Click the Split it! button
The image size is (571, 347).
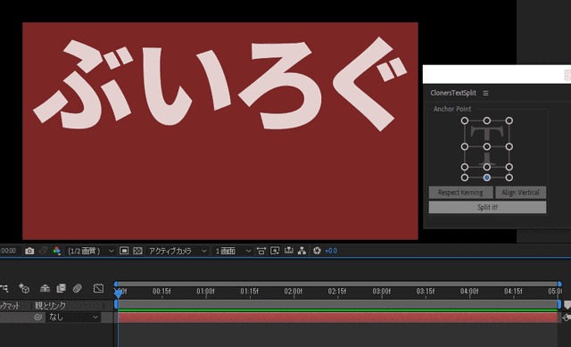point(487,207)
